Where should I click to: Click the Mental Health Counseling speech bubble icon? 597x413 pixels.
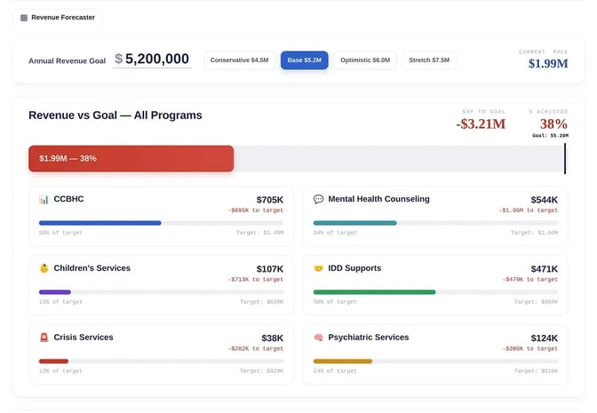[x=318, y=199]
